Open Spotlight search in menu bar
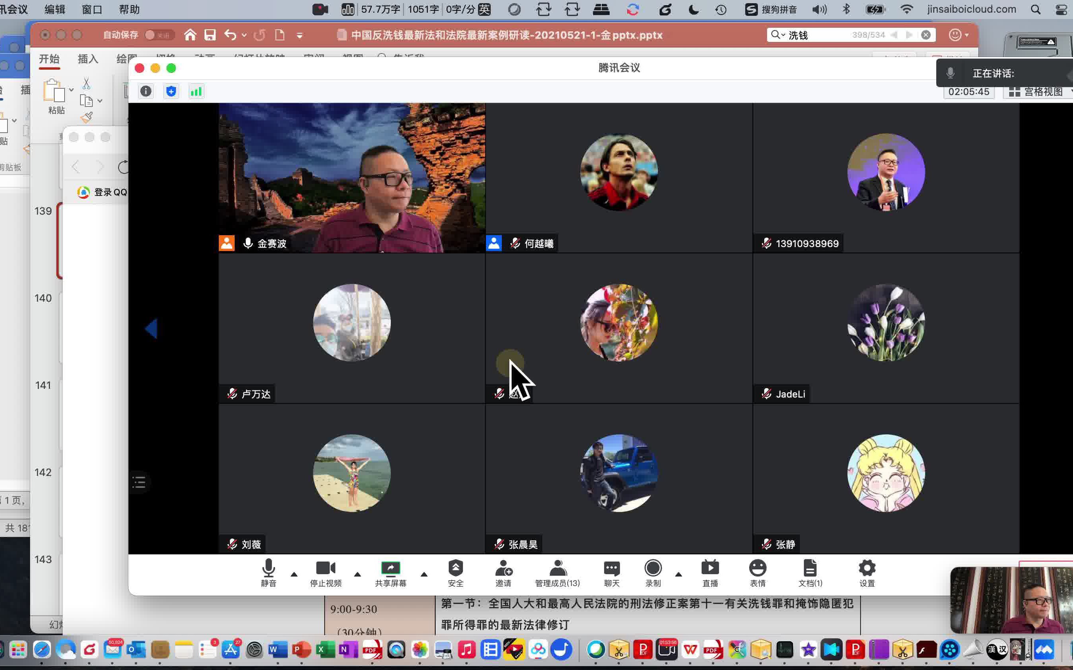This screenshot has width=1073, height=670. click(1036, 10)
